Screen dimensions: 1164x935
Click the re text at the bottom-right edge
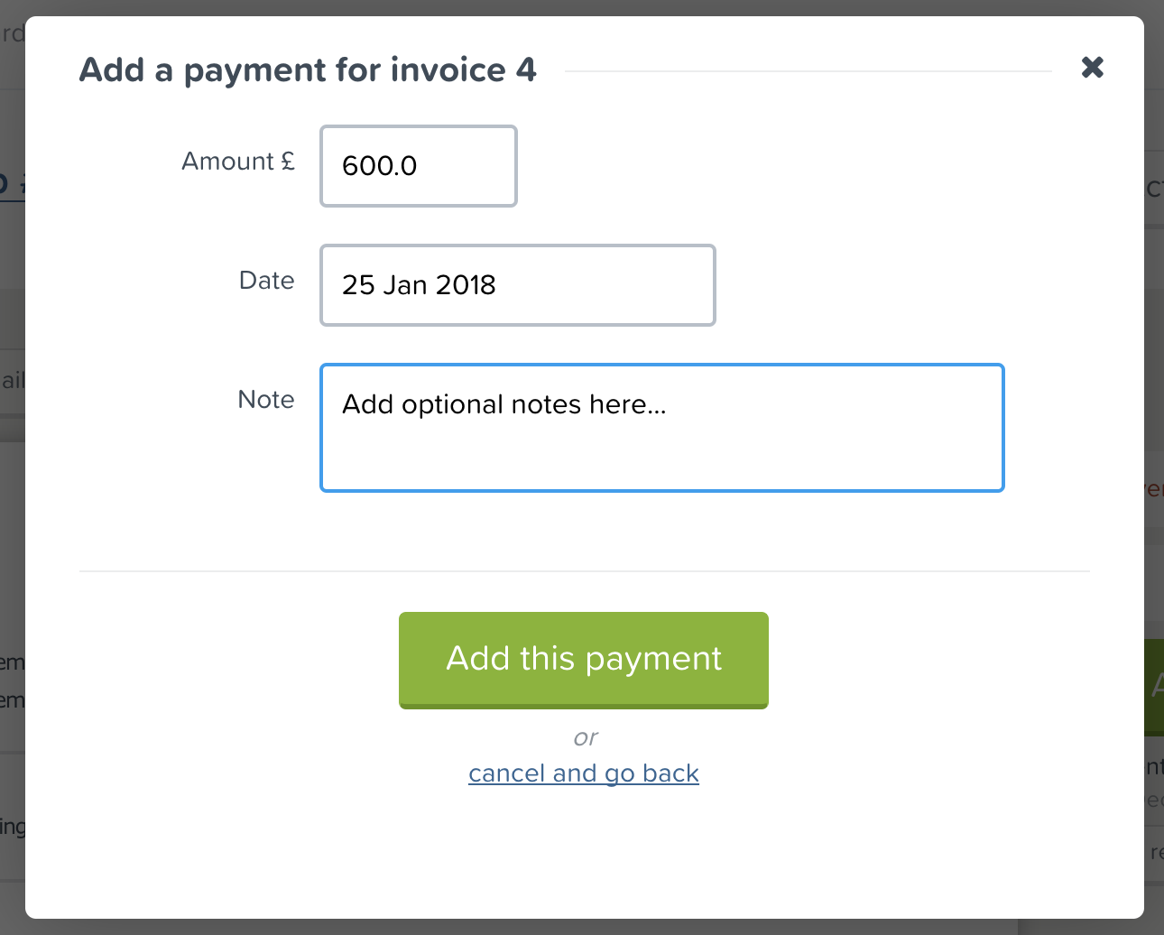pos(1157,852)
